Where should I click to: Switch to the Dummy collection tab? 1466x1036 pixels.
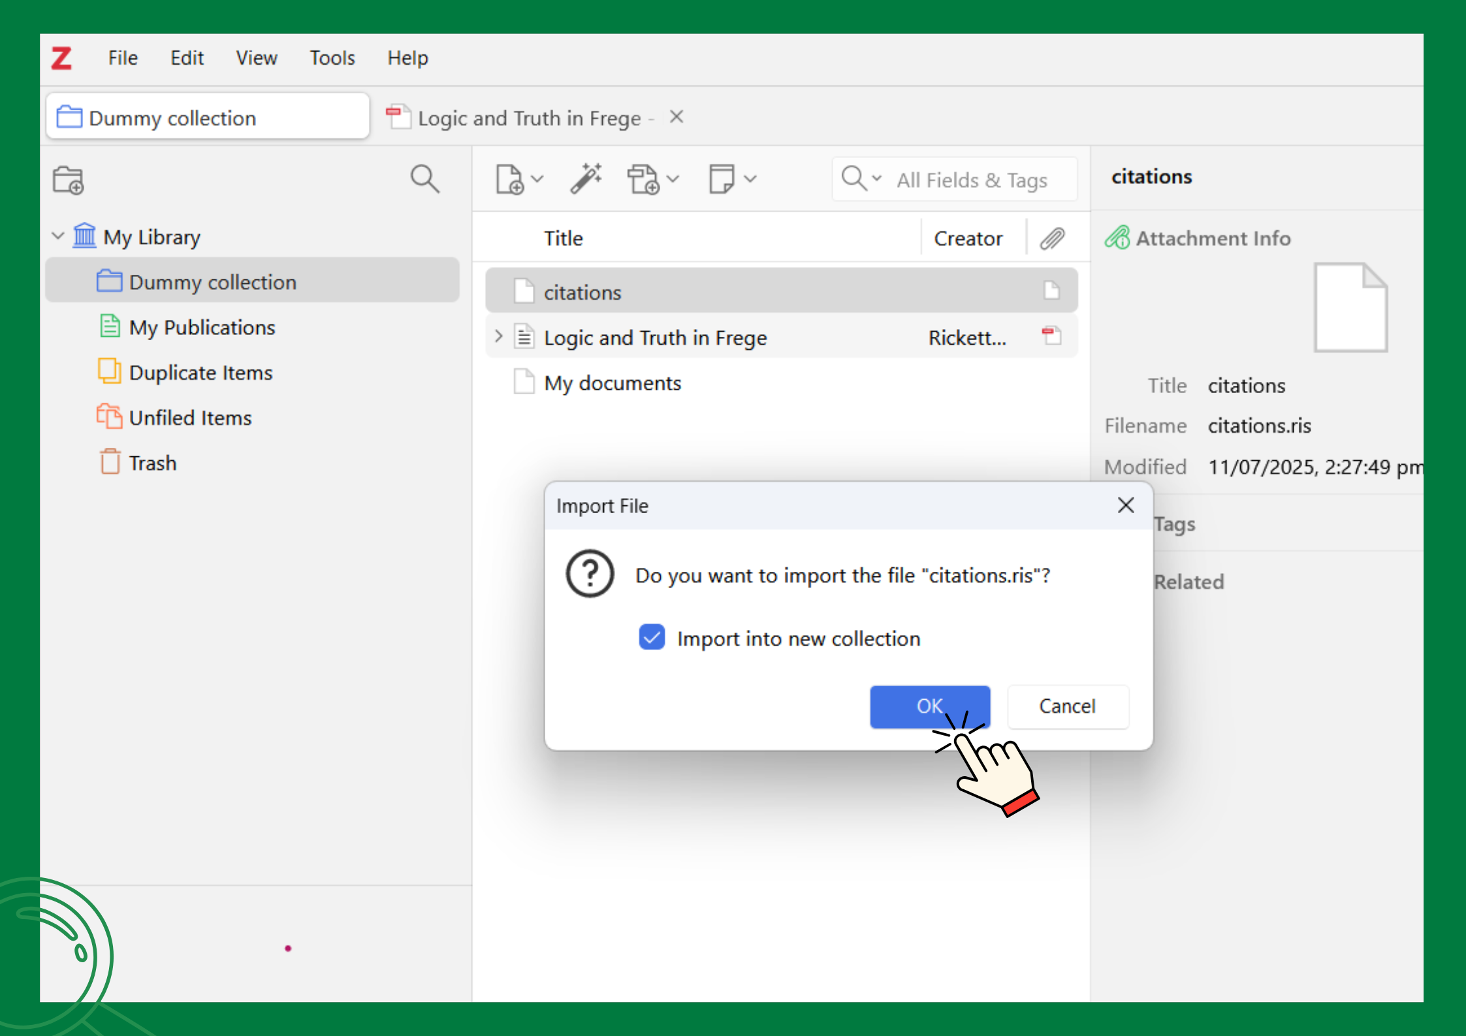[208, 118]
